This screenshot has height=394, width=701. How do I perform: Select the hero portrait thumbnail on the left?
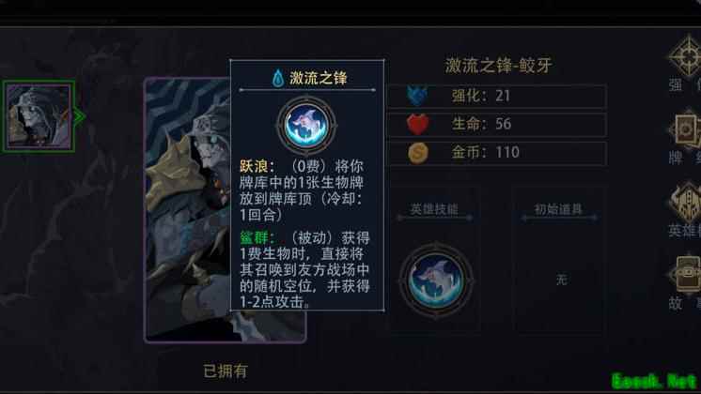(x=39, y=117)
